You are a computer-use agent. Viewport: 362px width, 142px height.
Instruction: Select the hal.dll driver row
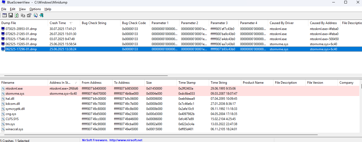click(x=180, y=99)
